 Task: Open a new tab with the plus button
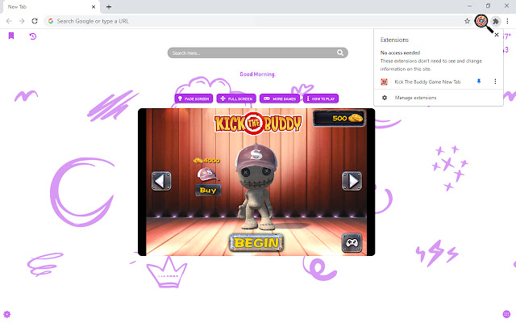(x=109, y=6)
